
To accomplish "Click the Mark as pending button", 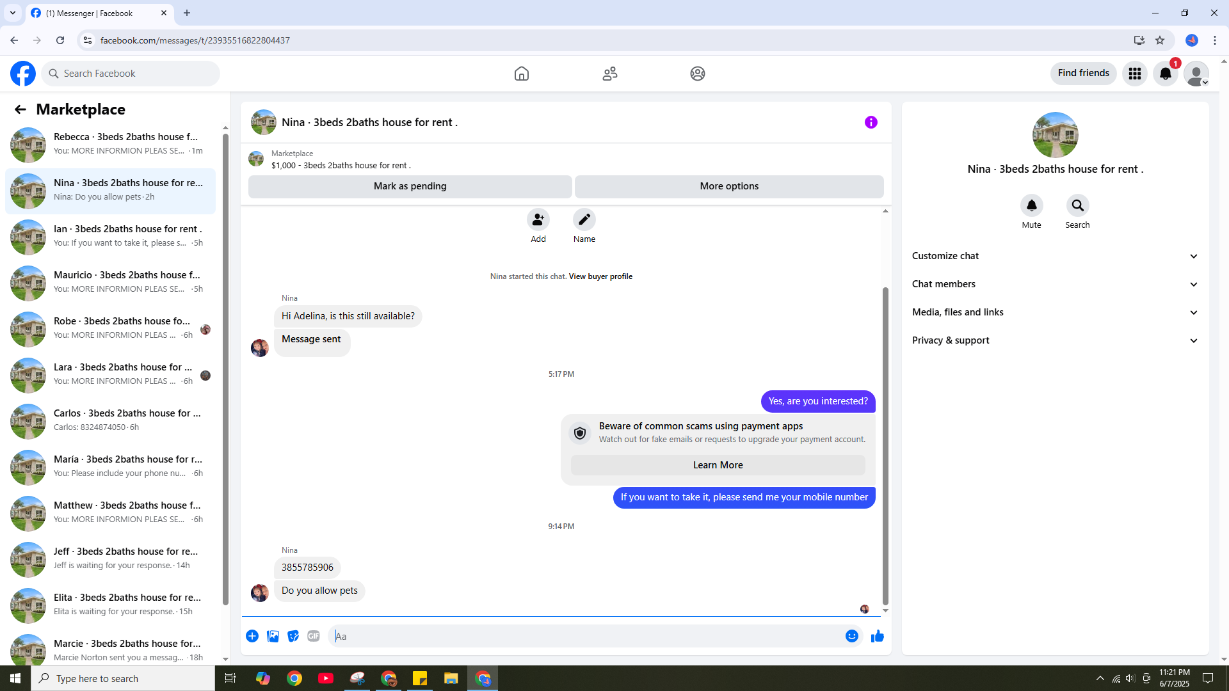I will [x=410, y=186].
